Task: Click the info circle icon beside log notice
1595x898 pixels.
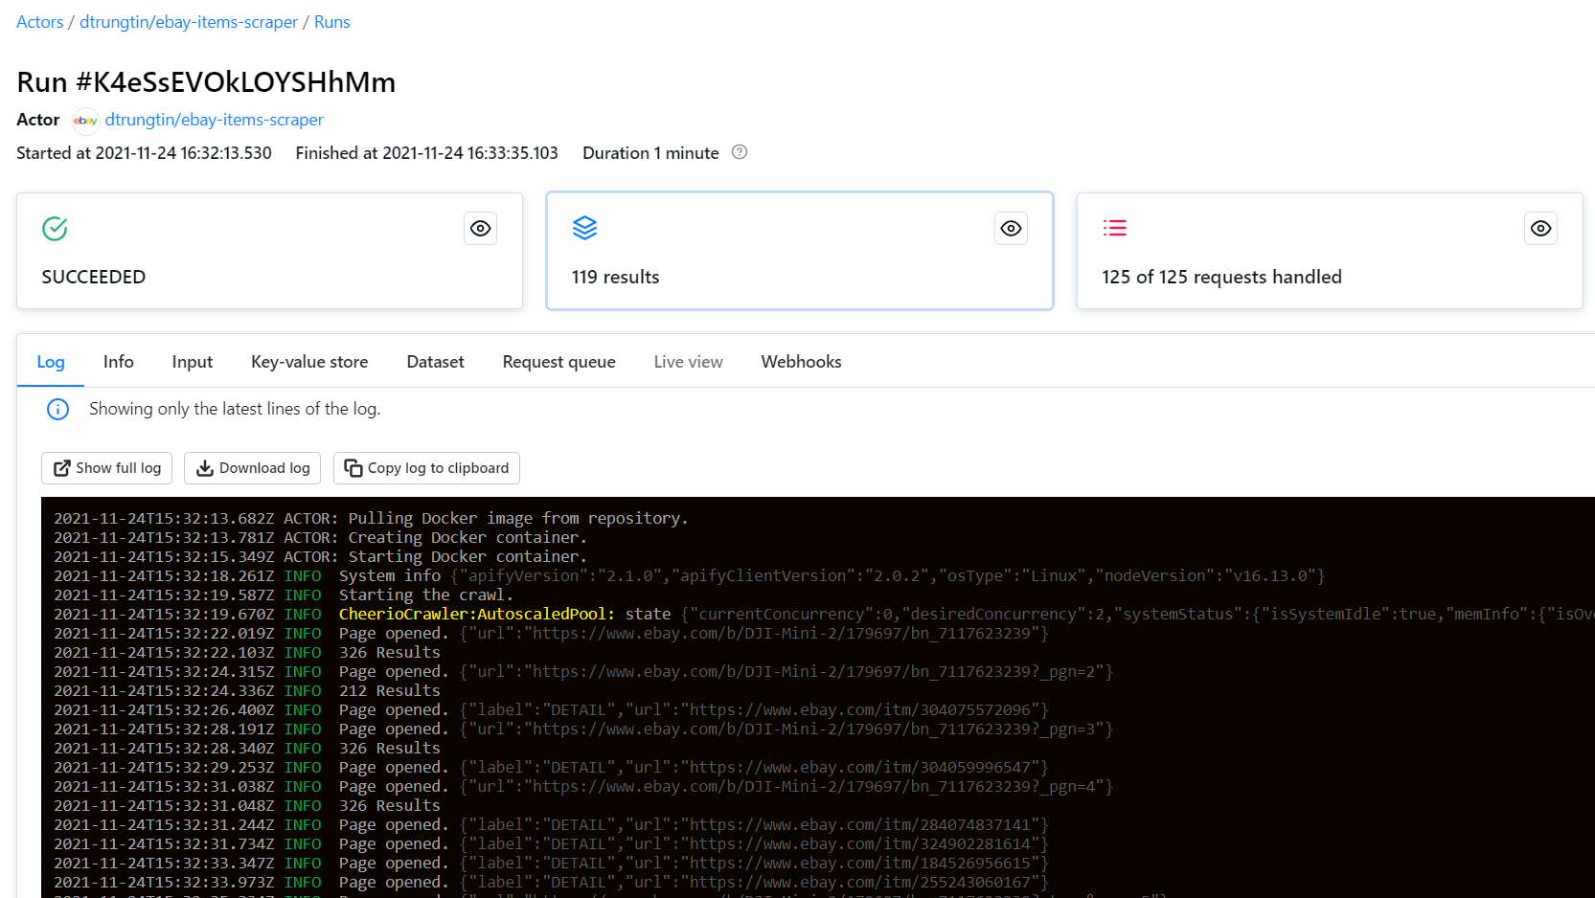Action: pos(58,410)
